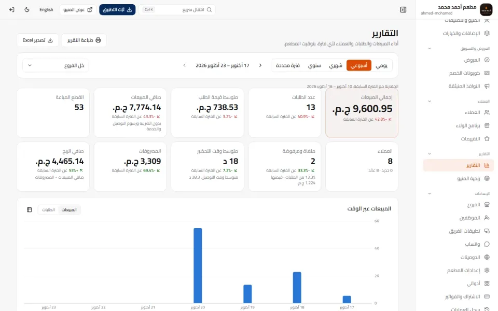The height and width of the screenshot is (311, 498).
Task: Collapse the العملاء section header chevron
Action: click(430, 101)
